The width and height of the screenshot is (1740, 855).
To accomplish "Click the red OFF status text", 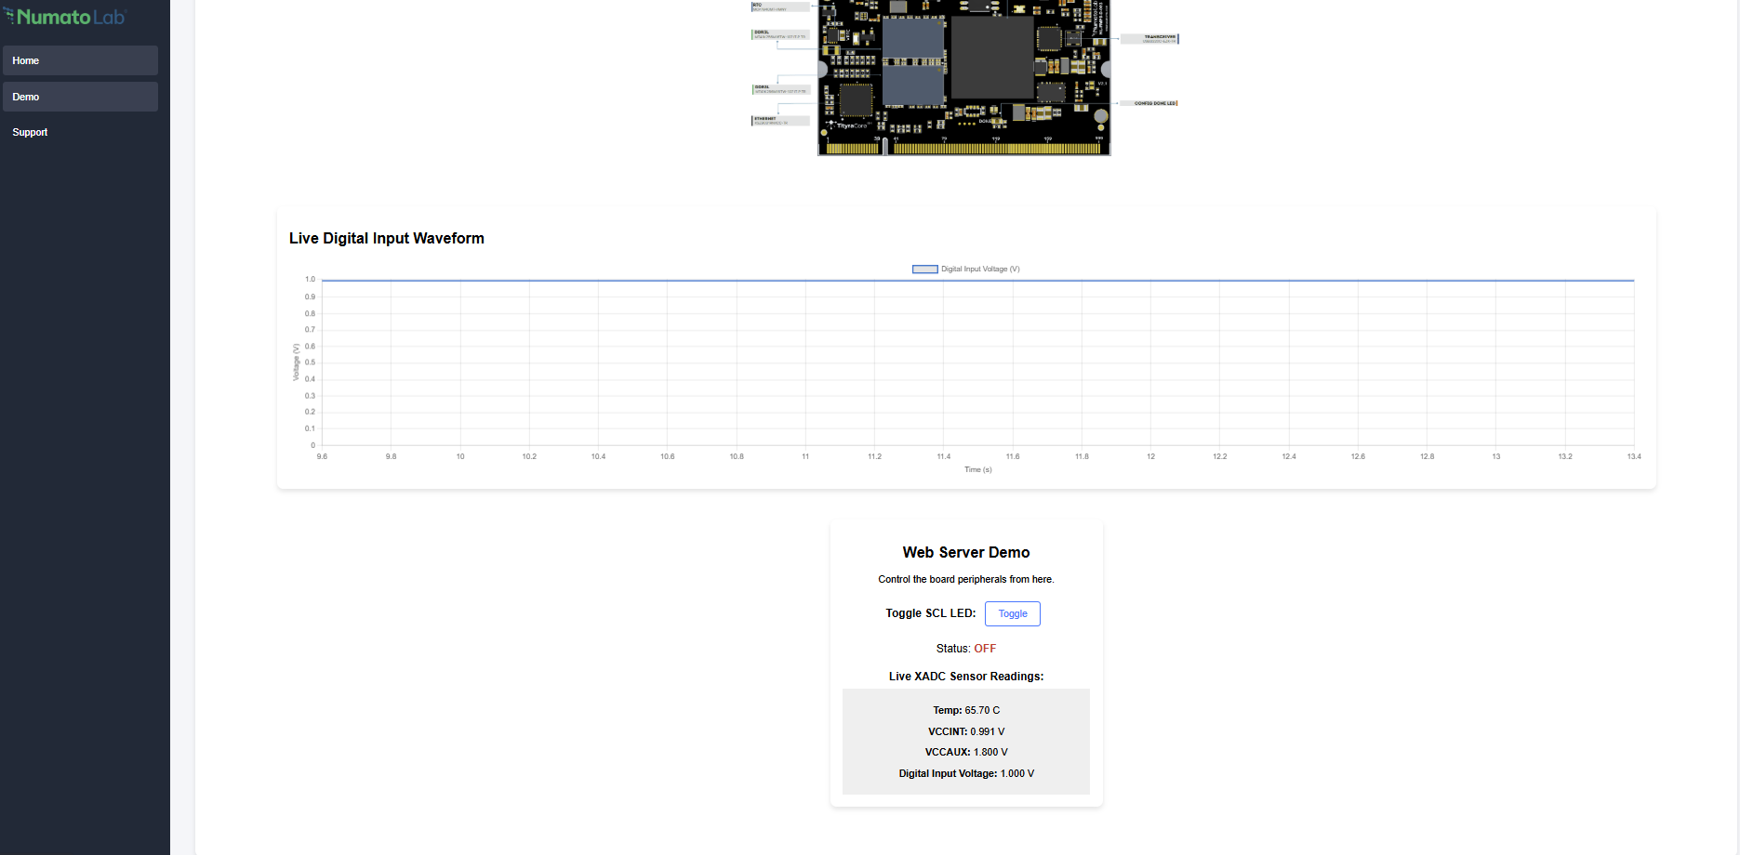I will [x=985, y=649].
